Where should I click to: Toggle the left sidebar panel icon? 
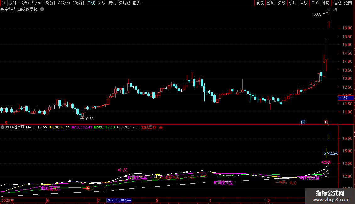3,3
